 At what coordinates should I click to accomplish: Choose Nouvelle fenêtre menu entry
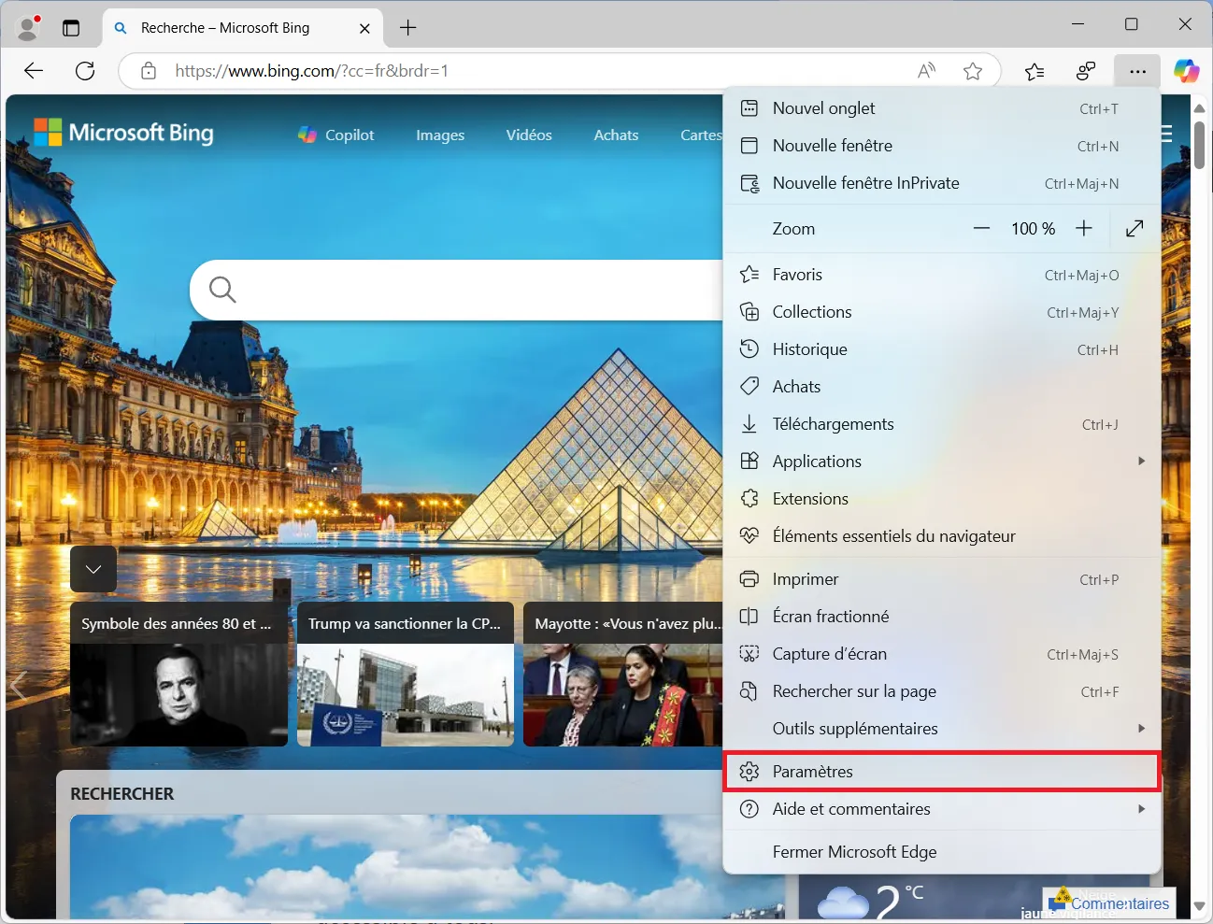[x=942, y=146]
